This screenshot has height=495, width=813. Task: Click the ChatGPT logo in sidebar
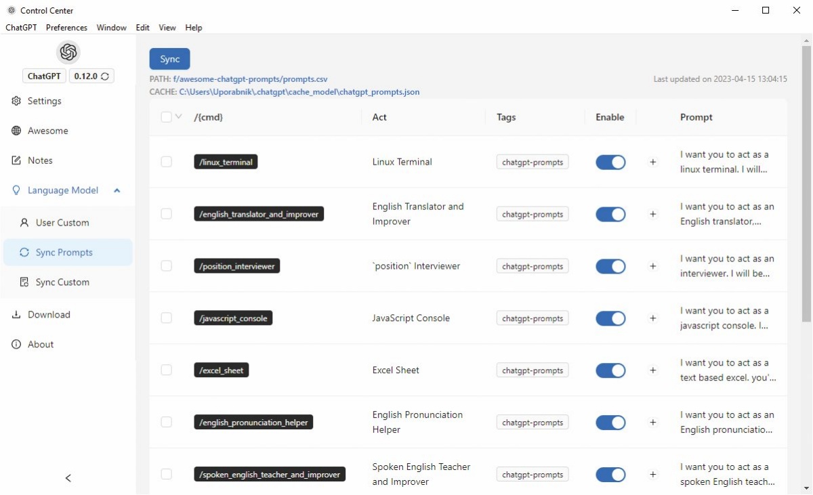(x=68, y=53)
